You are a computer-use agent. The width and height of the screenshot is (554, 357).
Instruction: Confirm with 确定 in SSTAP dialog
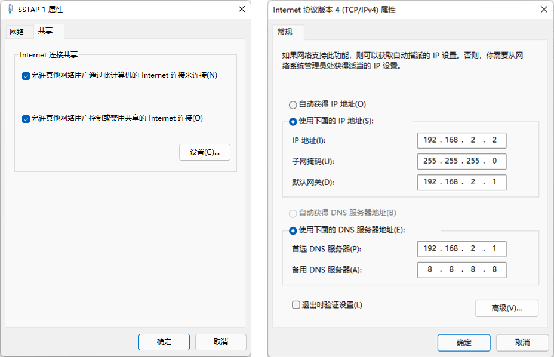pyautogui.click(x=164, y=342)
